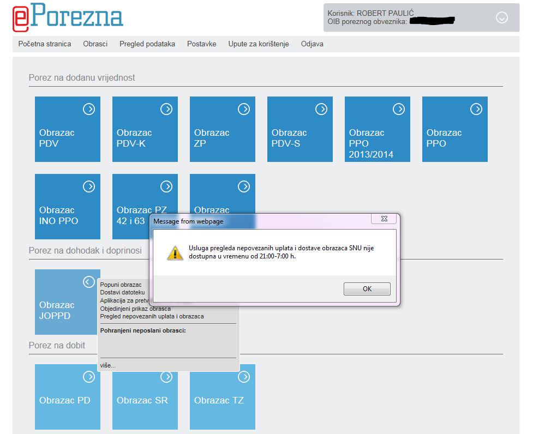Click Pohranjeni neposlani obrasci label
Screen dimensions: 533x434
pyautogui.click(x=143, y=330)
